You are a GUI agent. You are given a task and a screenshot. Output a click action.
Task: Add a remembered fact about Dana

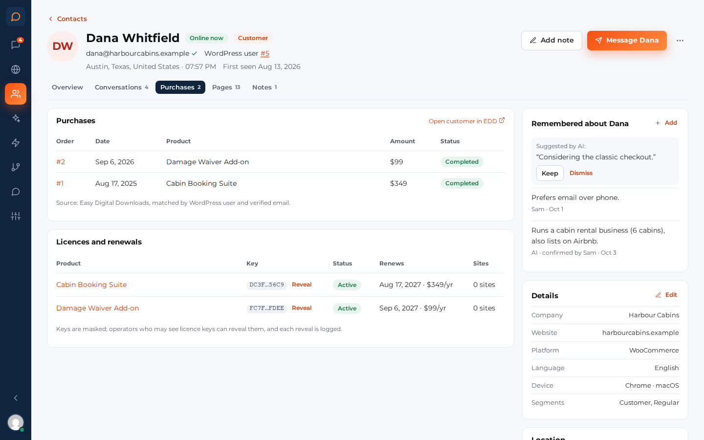point(666,123)
